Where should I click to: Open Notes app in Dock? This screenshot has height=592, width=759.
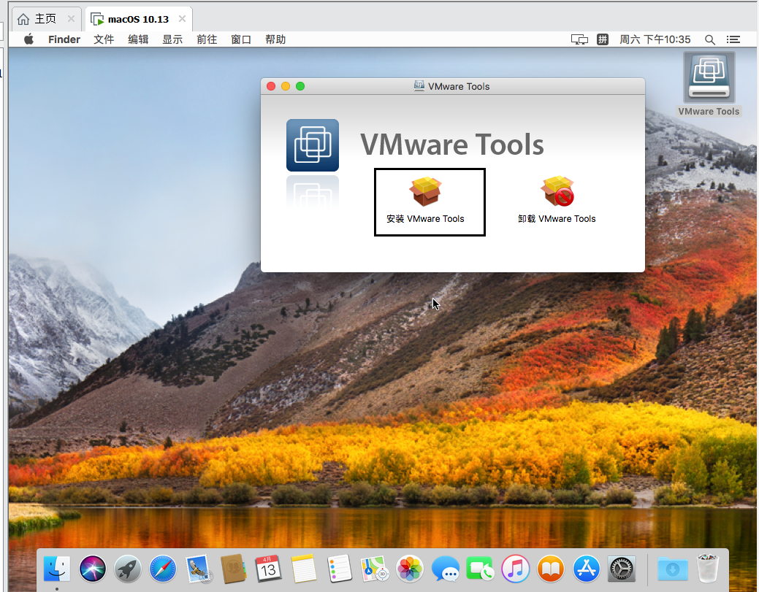(x=304, y=569)
